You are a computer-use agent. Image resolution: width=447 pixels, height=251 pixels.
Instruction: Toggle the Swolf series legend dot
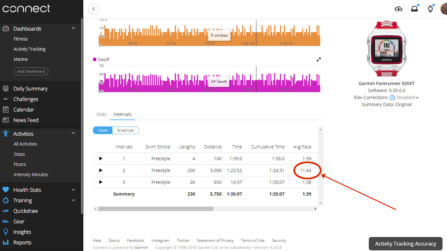click(95, 60)
